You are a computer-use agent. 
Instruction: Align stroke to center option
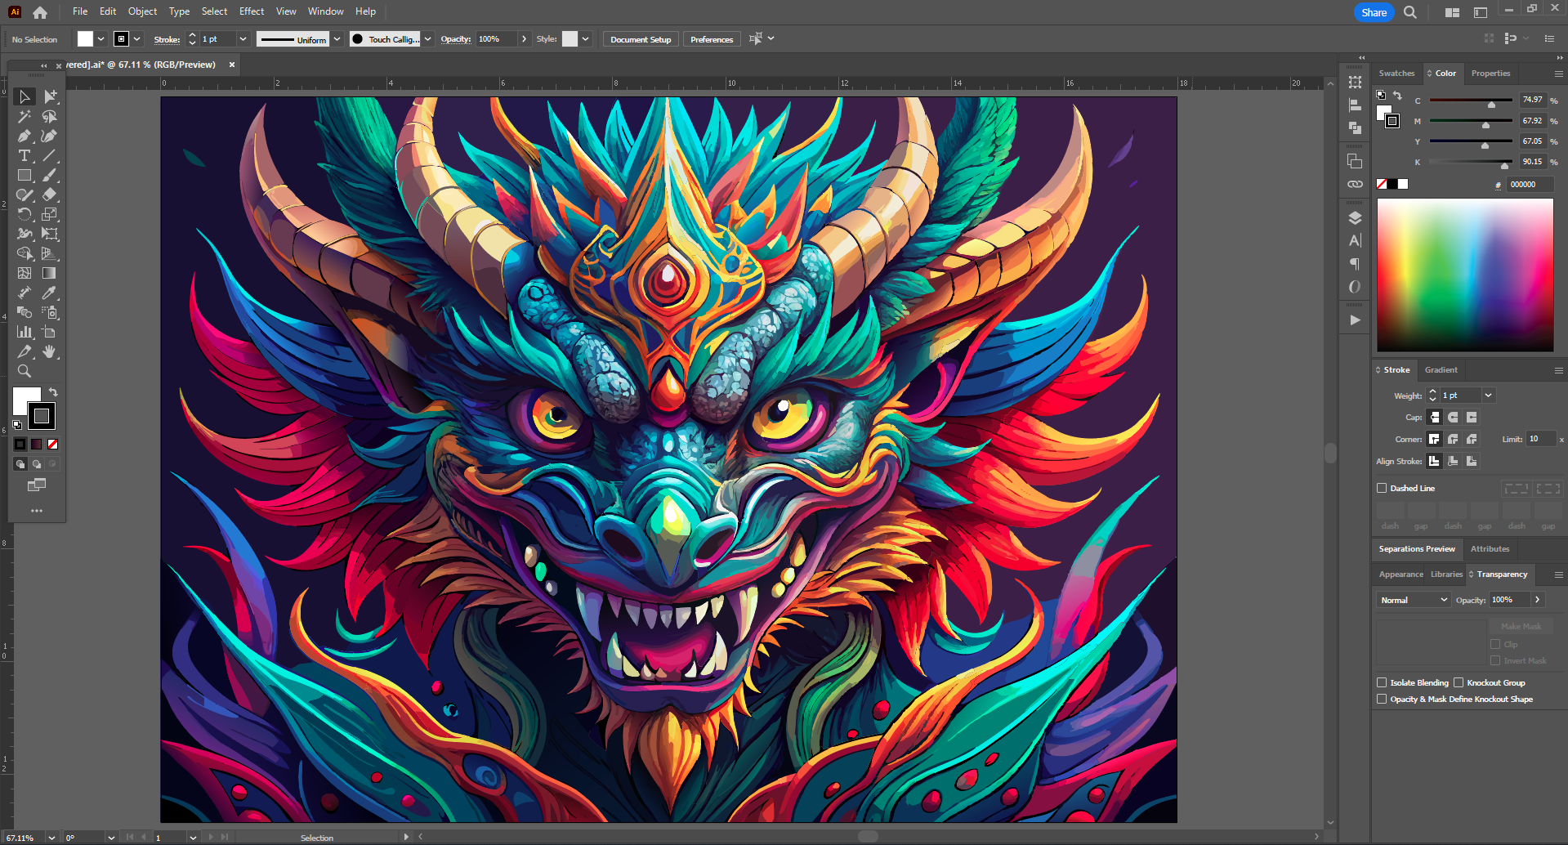pyautogui.click(x=1434, y=461)
